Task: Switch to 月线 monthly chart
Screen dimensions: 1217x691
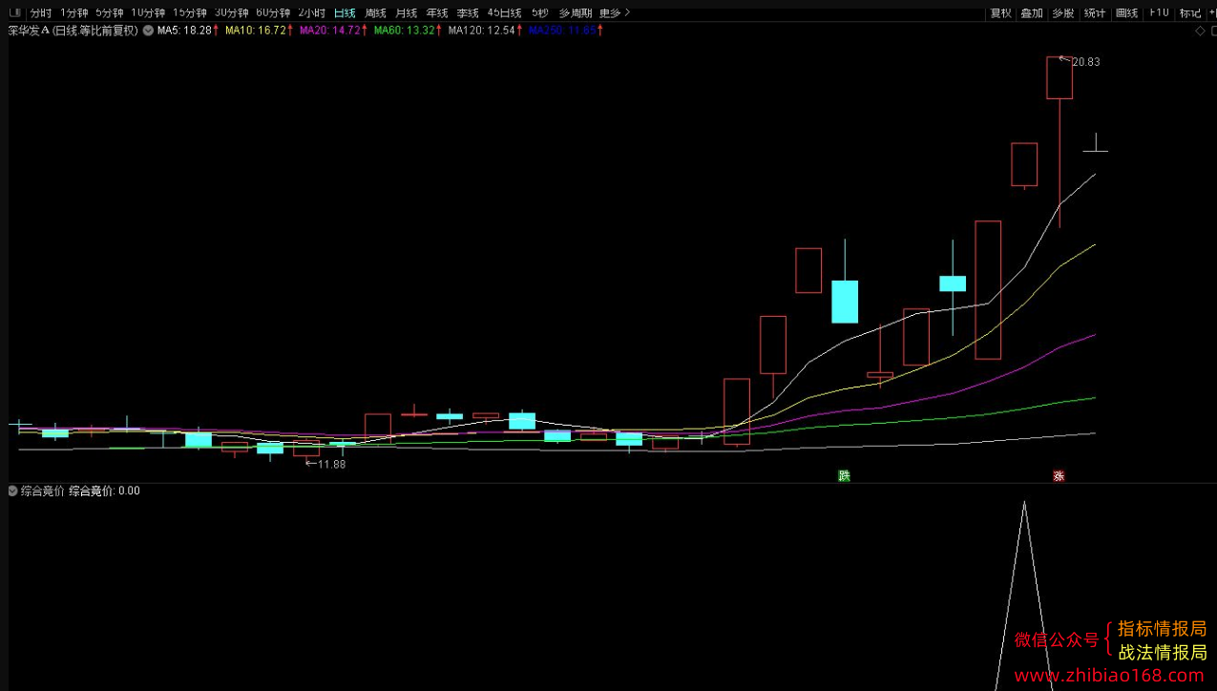Action: coord(407,12)
